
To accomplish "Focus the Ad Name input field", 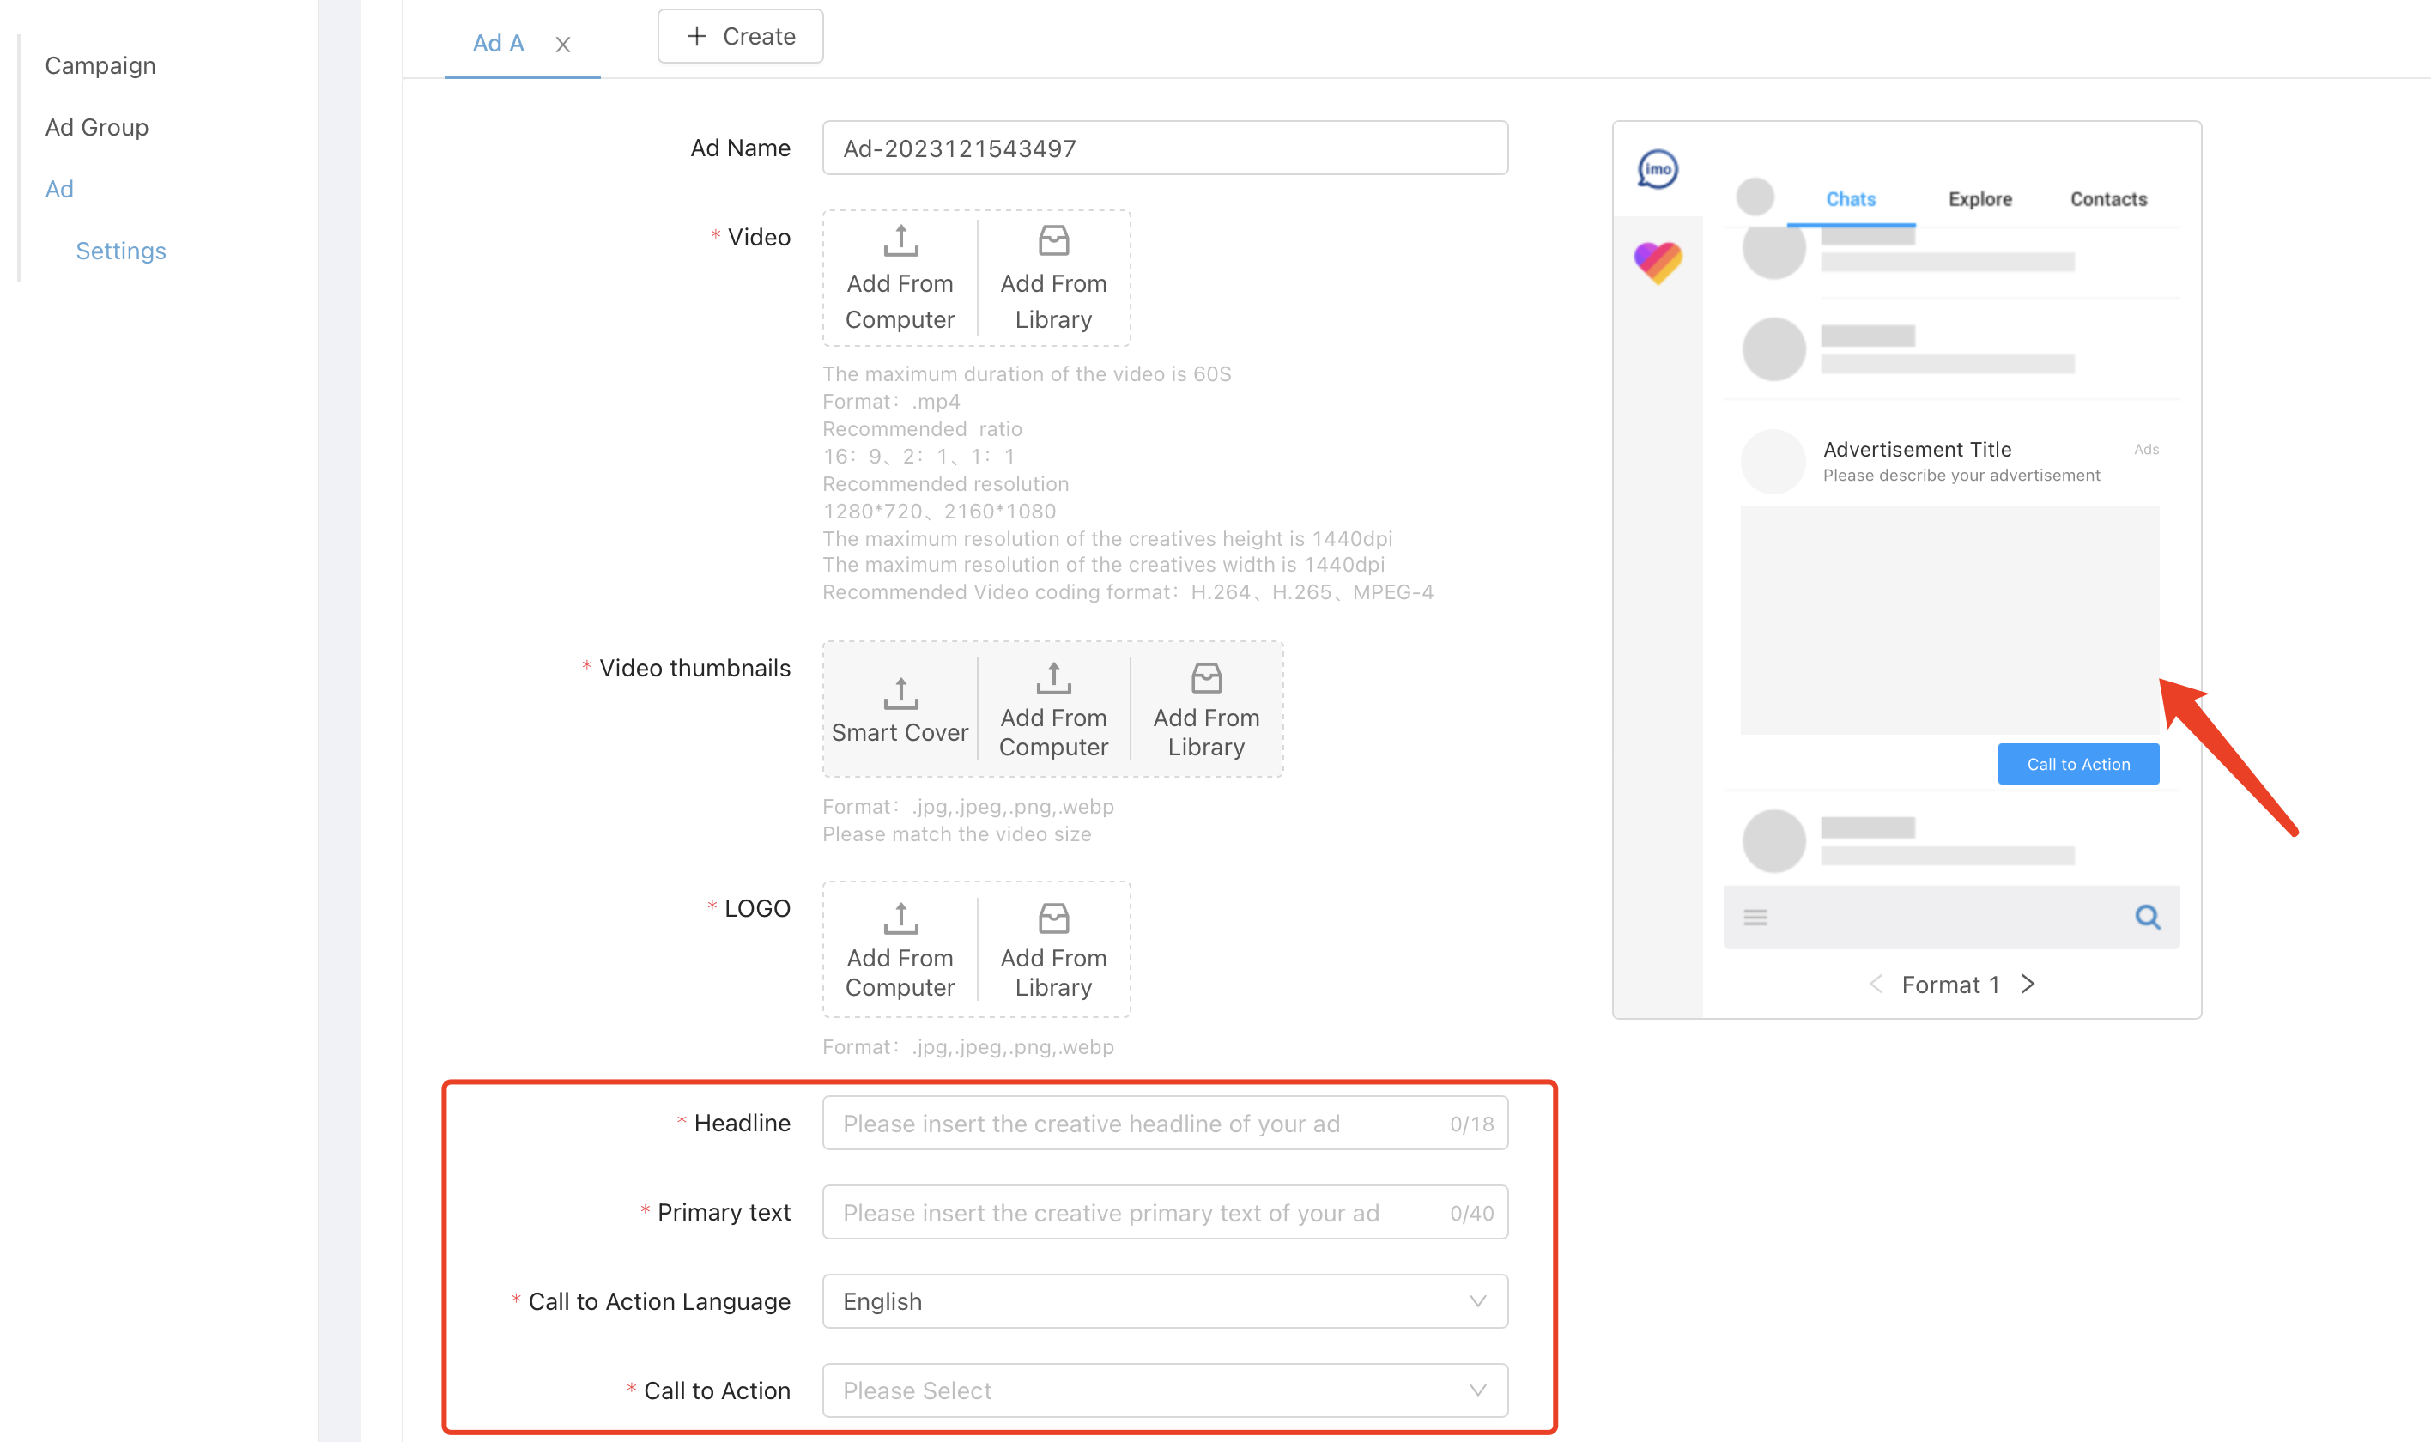I will (x=1165, y=148).
